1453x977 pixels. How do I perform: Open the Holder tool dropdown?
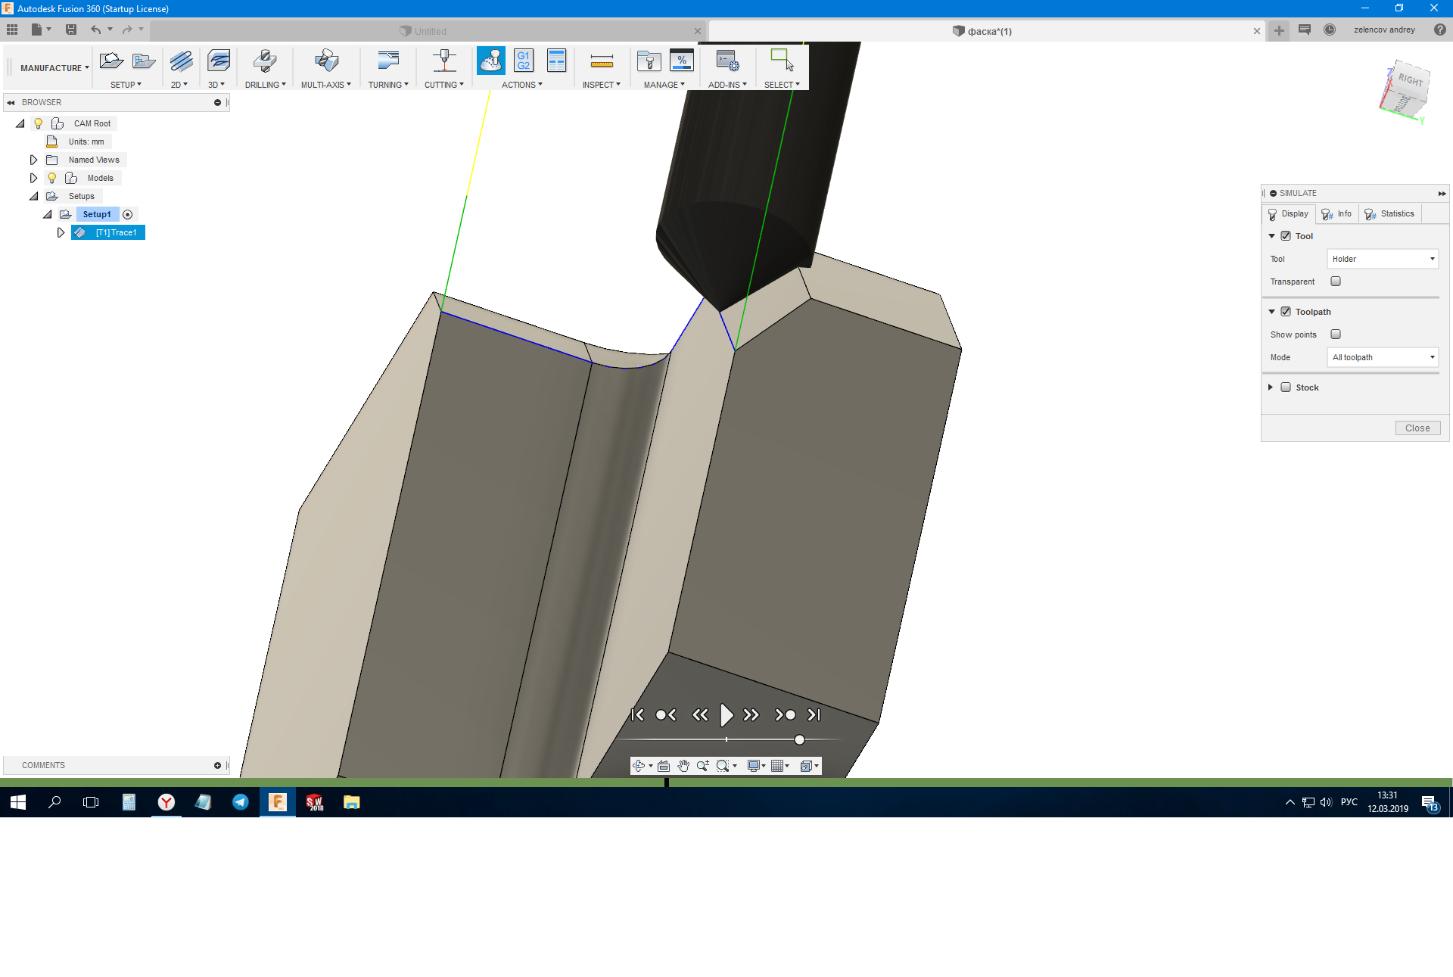[x=1383, y=259]
